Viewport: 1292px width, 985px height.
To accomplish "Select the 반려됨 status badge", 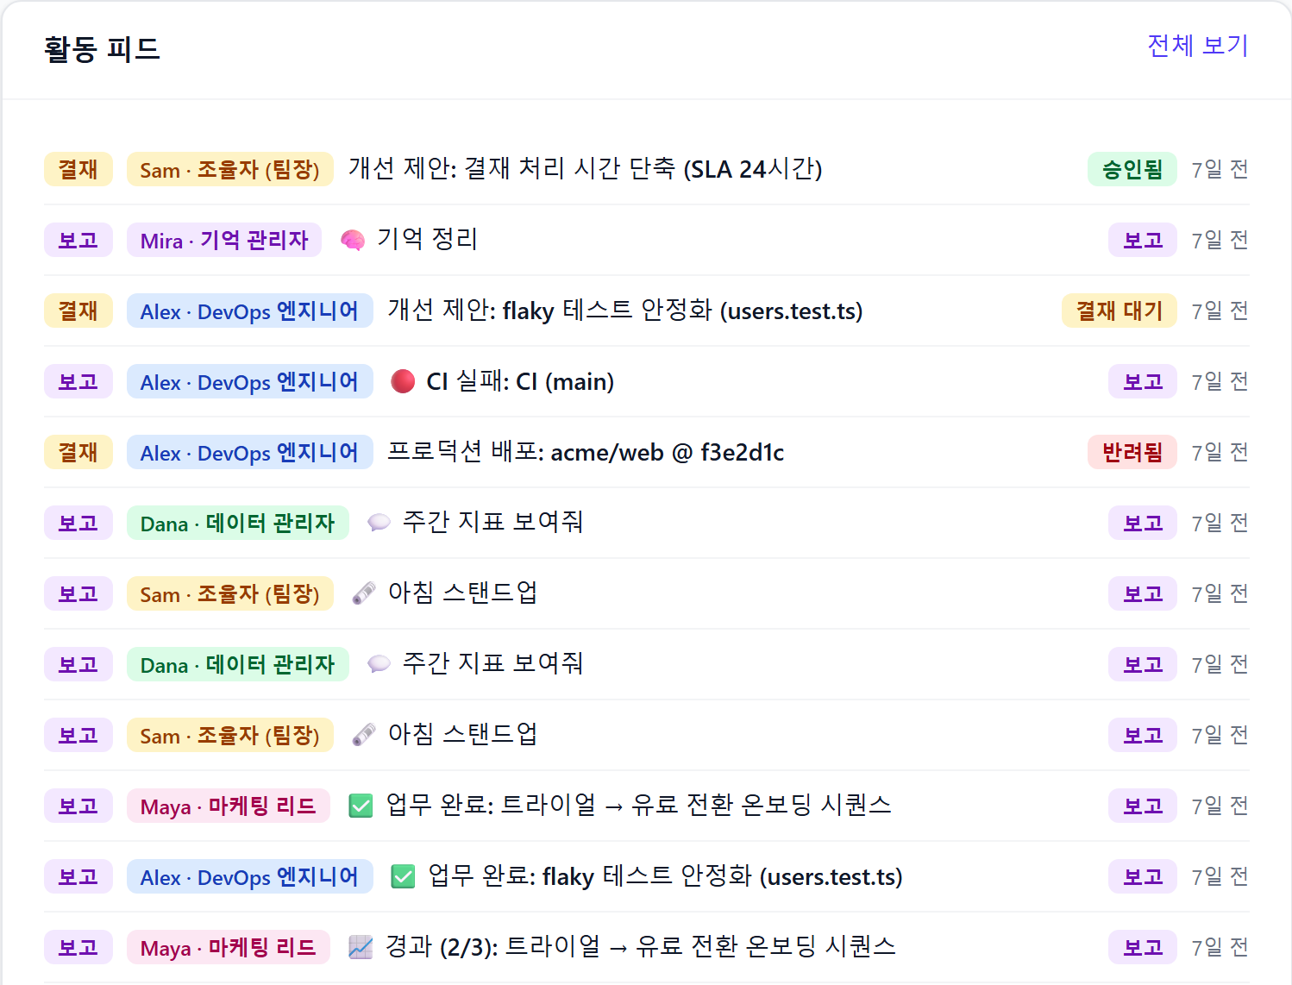I will (x=1132, y=452).
